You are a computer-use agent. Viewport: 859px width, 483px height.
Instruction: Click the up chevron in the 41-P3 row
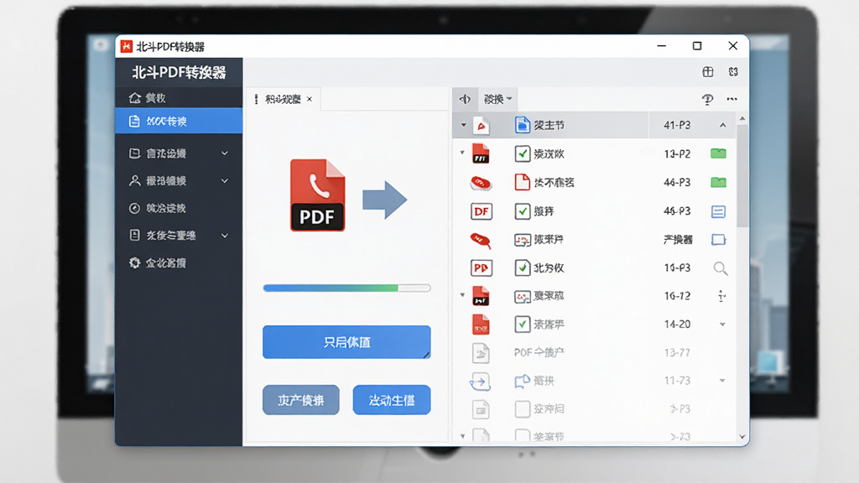click(722, 126)
